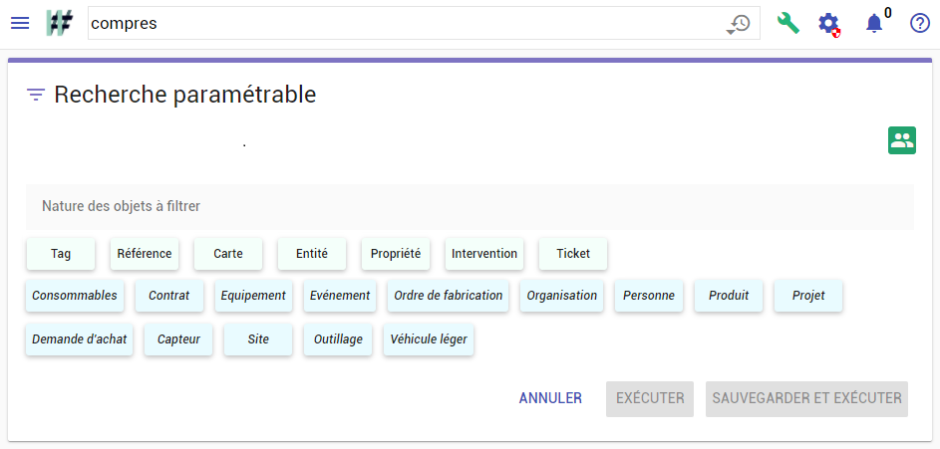Select the Référence object type
The height and width of the screenshot is (449, 940).
(x=145, y=254)
